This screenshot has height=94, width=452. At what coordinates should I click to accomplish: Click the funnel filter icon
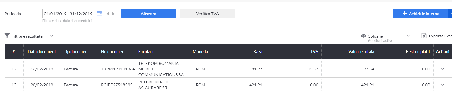[7, 36]
